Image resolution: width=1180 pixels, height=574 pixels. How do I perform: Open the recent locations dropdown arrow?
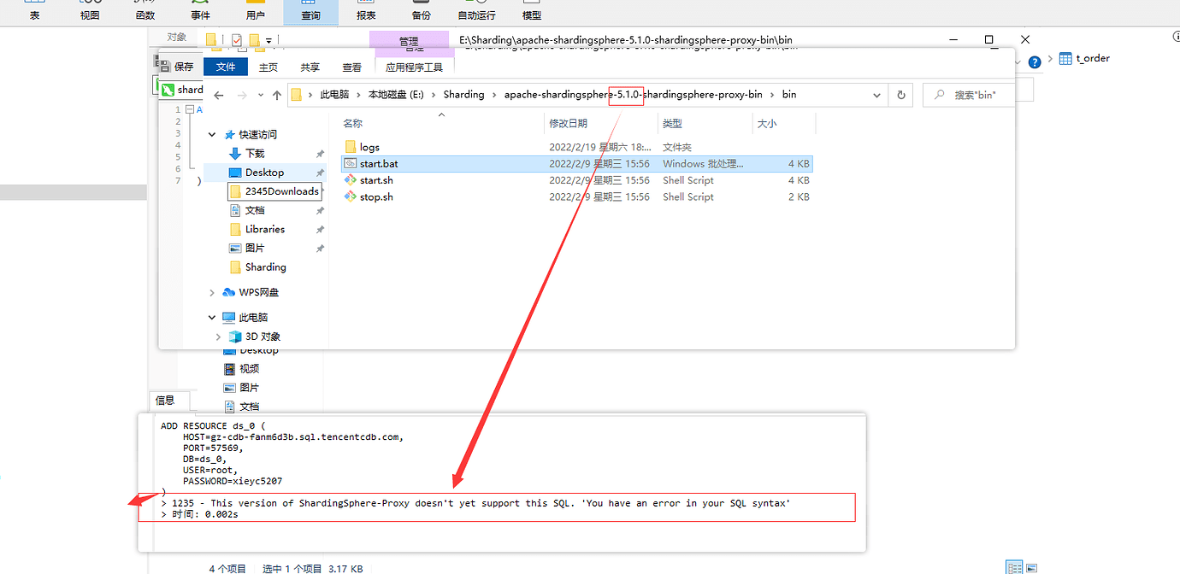(x=261, y=96)
